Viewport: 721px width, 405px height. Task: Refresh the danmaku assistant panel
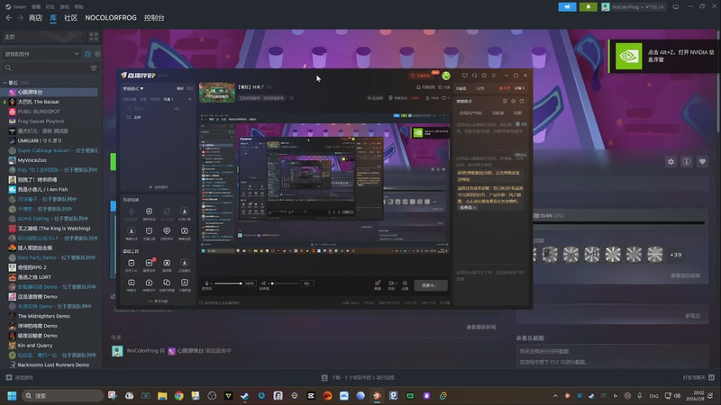522,101
